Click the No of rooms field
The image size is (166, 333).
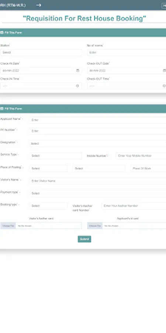coord(127,53)
